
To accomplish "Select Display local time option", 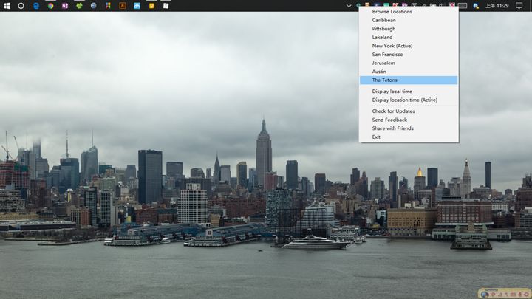I will click(x=392, y=92).
